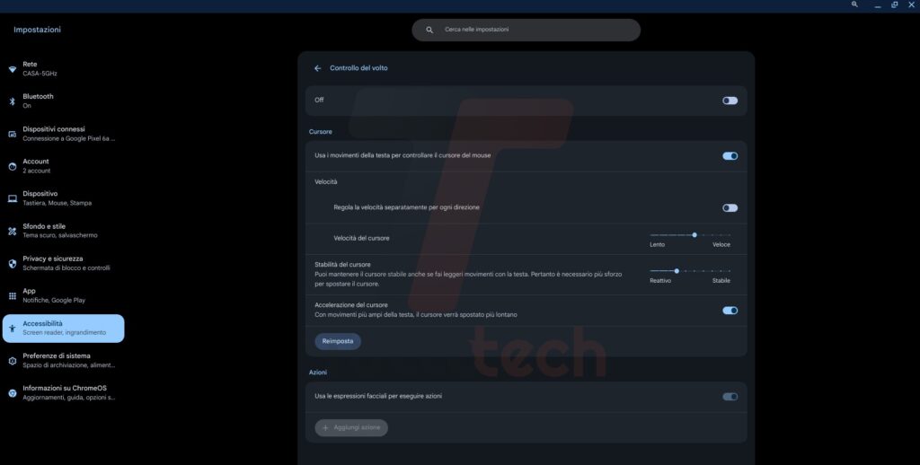Disable head movement cursor control switch

click(x=730, y=156)
